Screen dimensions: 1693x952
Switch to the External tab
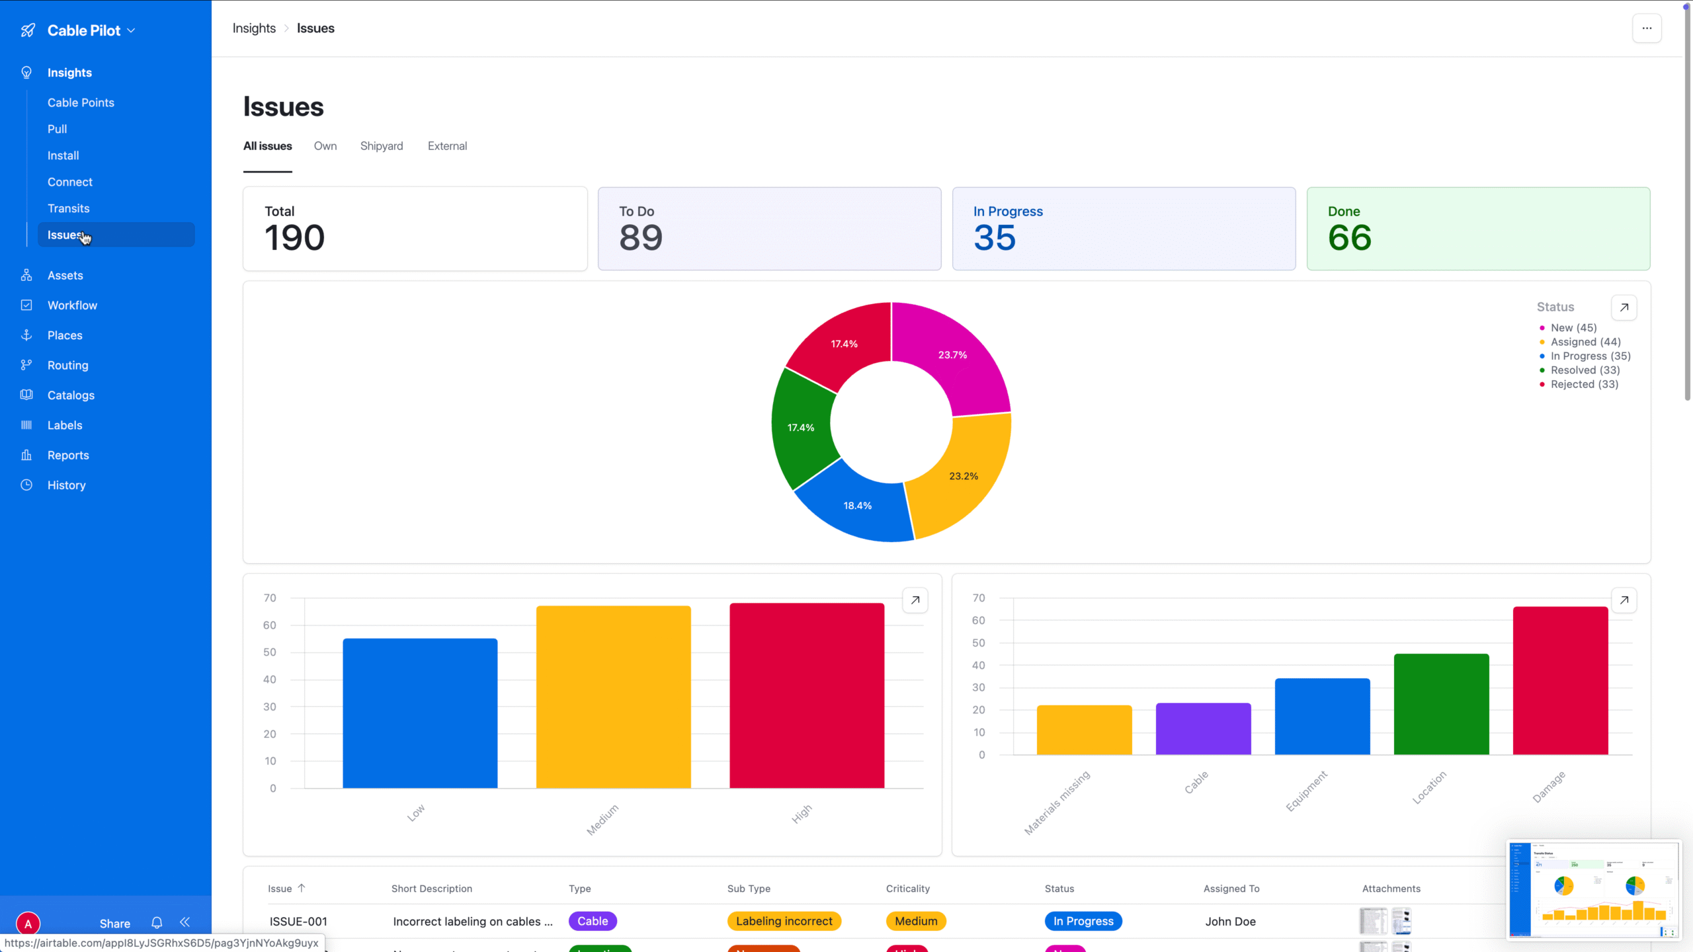[x=447, y=146]
